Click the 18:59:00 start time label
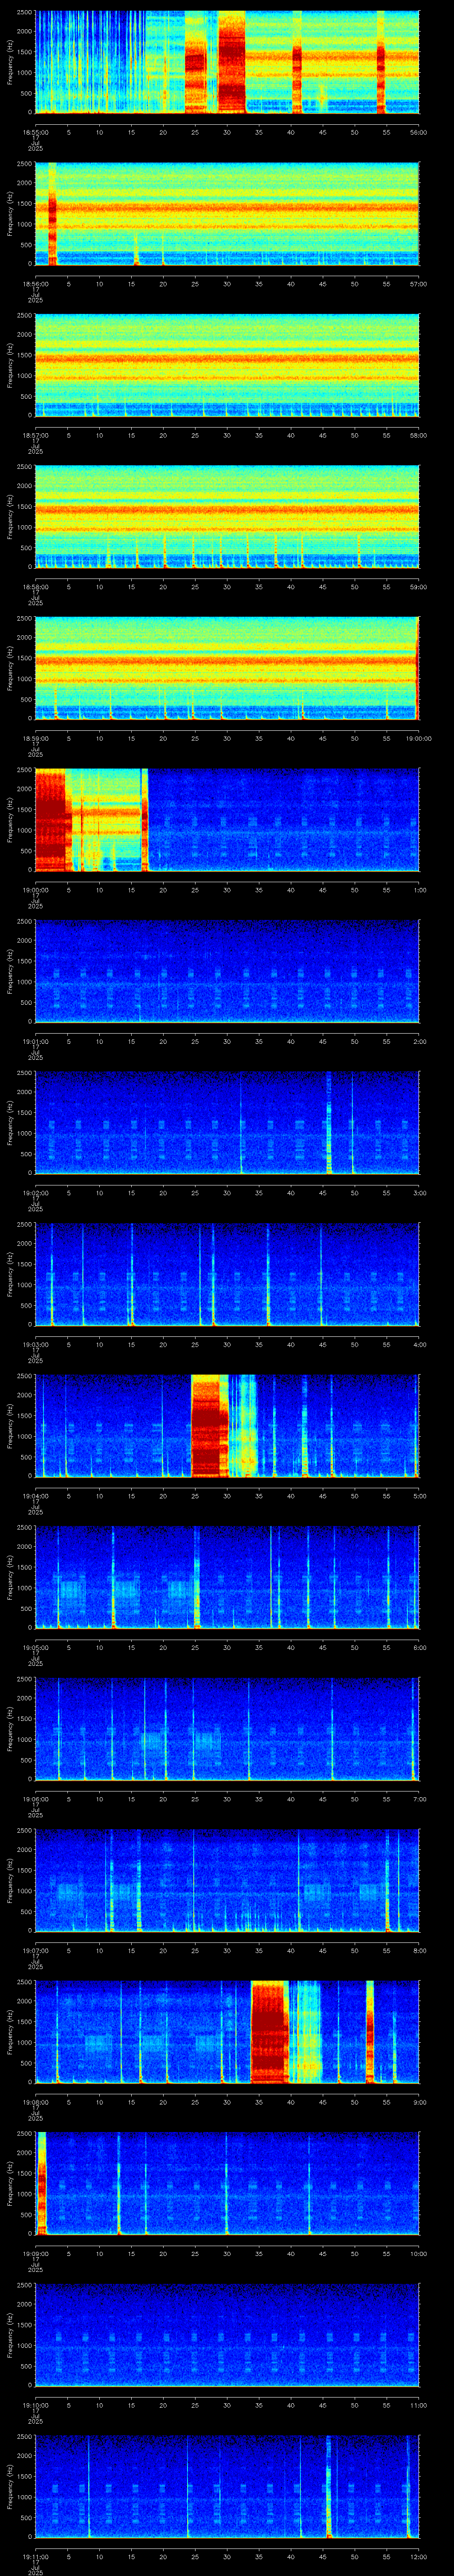The image size is (454, 2576). pyautogui.click(x=35, y=738)
